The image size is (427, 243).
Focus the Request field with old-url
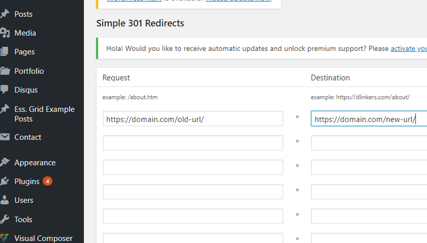(193, 119)
